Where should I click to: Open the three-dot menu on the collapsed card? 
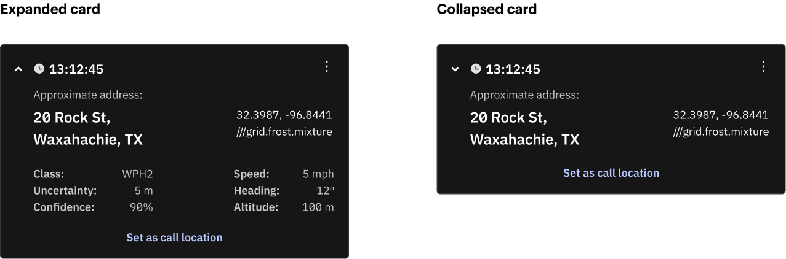click(763, 66)
